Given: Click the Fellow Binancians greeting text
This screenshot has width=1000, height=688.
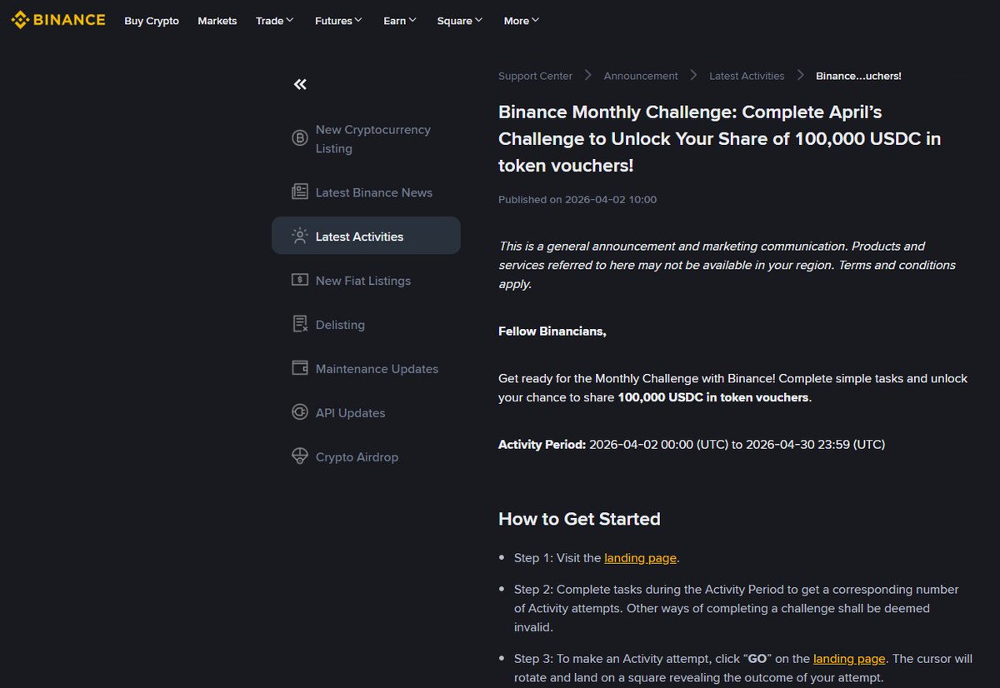Looking at the screenshot, I should 552,332.
